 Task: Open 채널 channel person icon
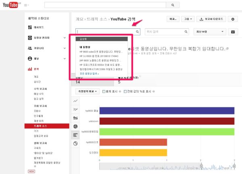pyautogui.click(x=30, y=59)
